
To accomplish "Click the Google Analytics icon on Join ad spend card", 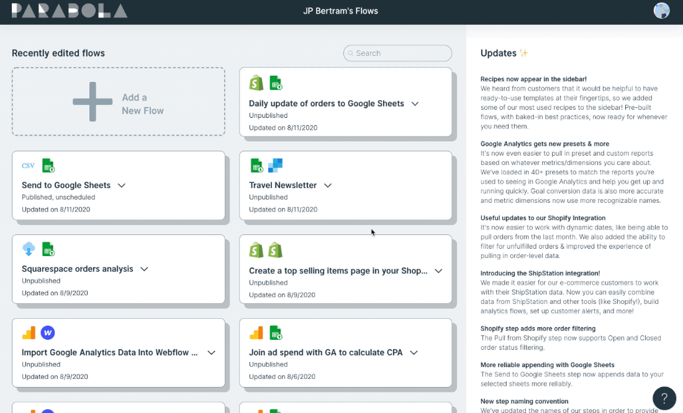I will pos(256,333).
